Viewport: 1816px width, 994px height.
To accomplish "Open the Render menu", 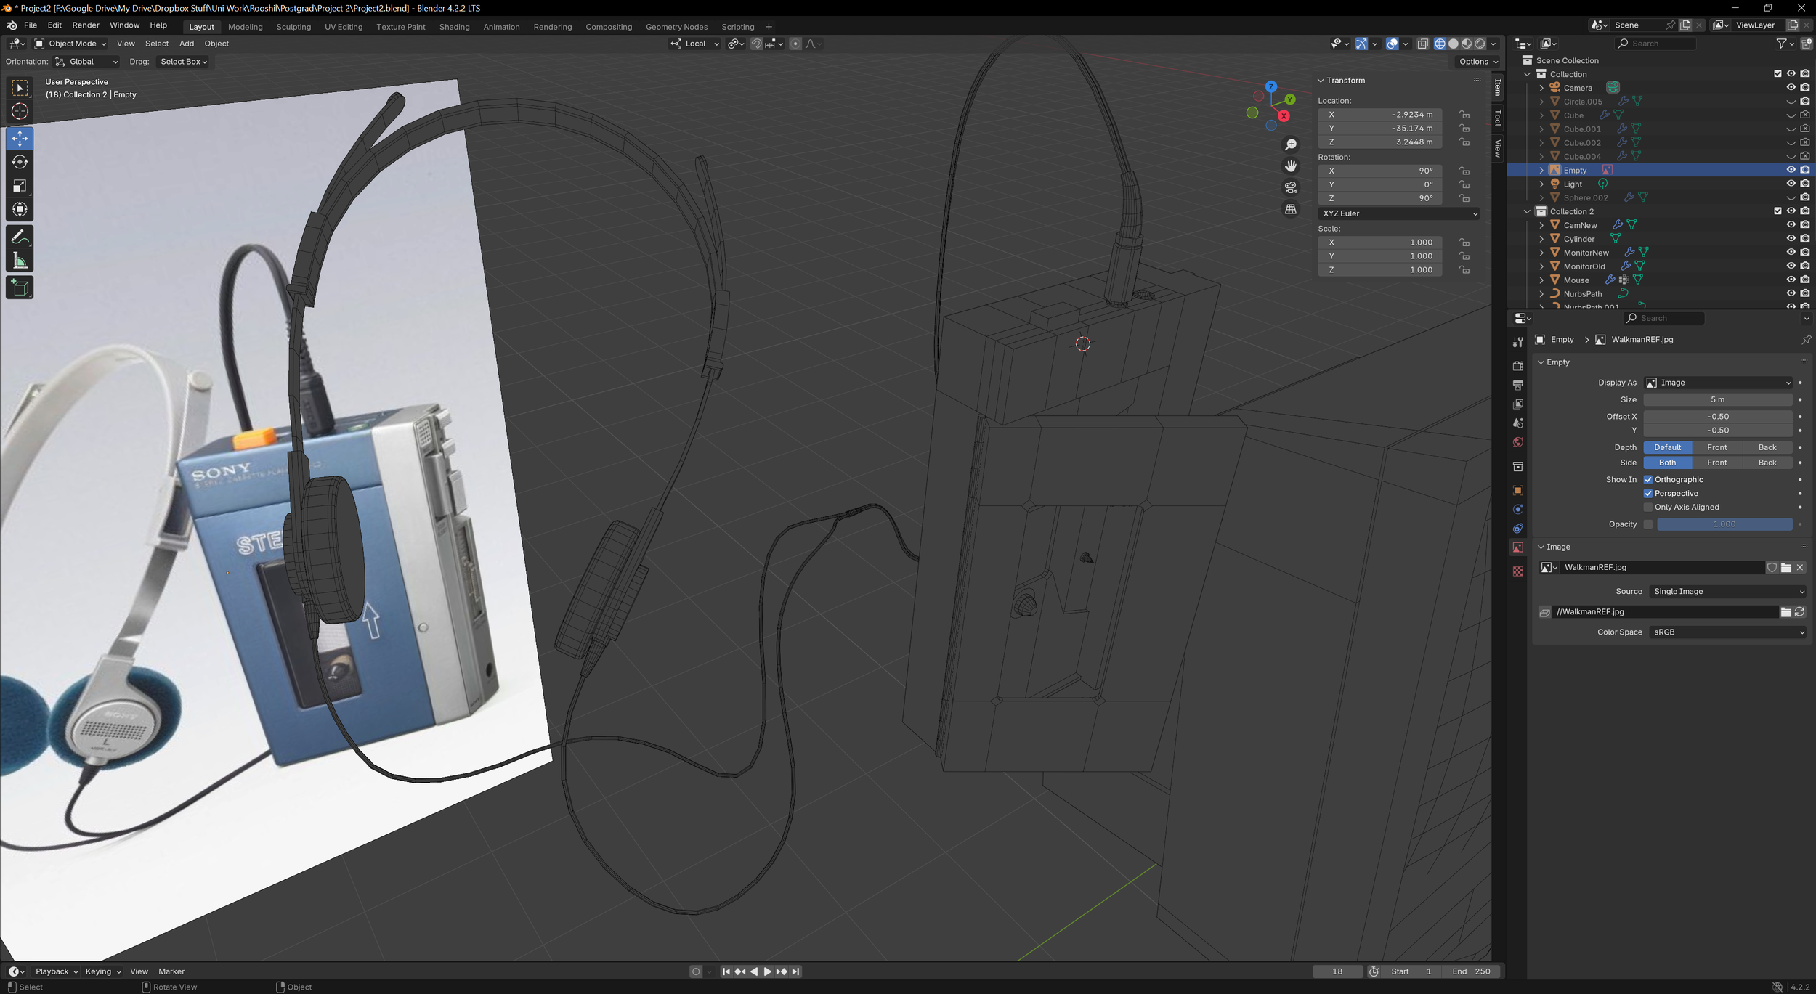I will tap(86, 25).
